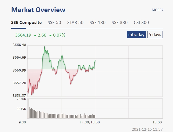Viewport: 173px width, 132px height.
Task: Click the green up arrow beside 2.66
Action: coord(35,35)
